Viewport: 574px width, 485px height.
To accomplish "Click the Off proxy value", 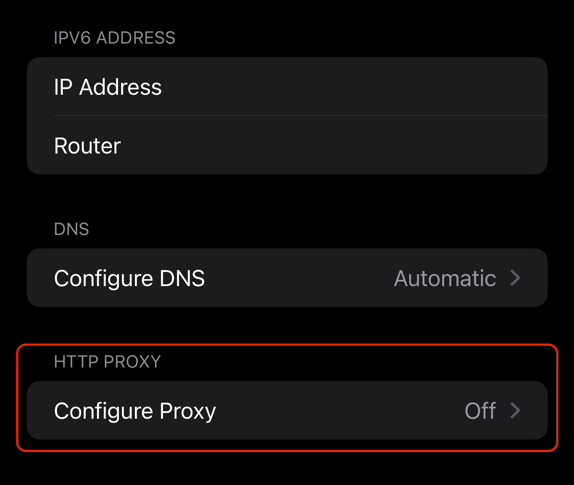I will (480, 411).
